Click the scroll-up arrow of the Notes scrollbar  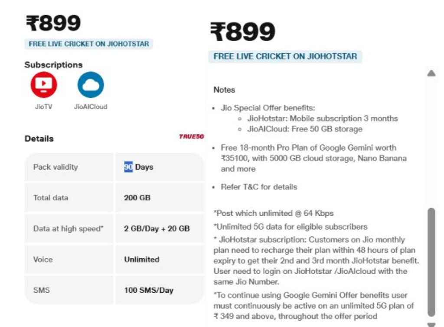pos(431,74)
